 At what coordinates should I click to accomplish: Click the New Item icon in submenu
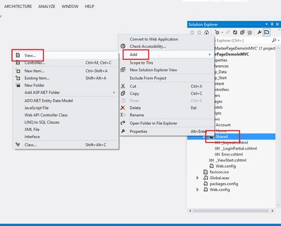click(18, 71)
